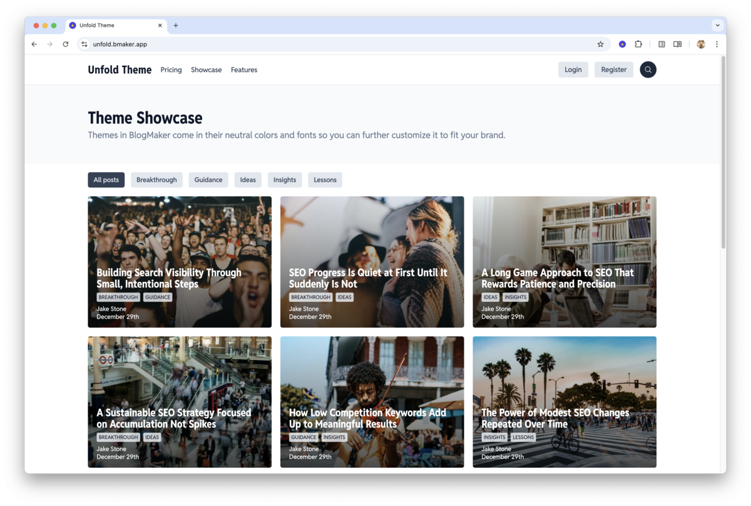Toggle the Insights post filter
This screenshot has width=751, height=506.
(x=285, y=180)
